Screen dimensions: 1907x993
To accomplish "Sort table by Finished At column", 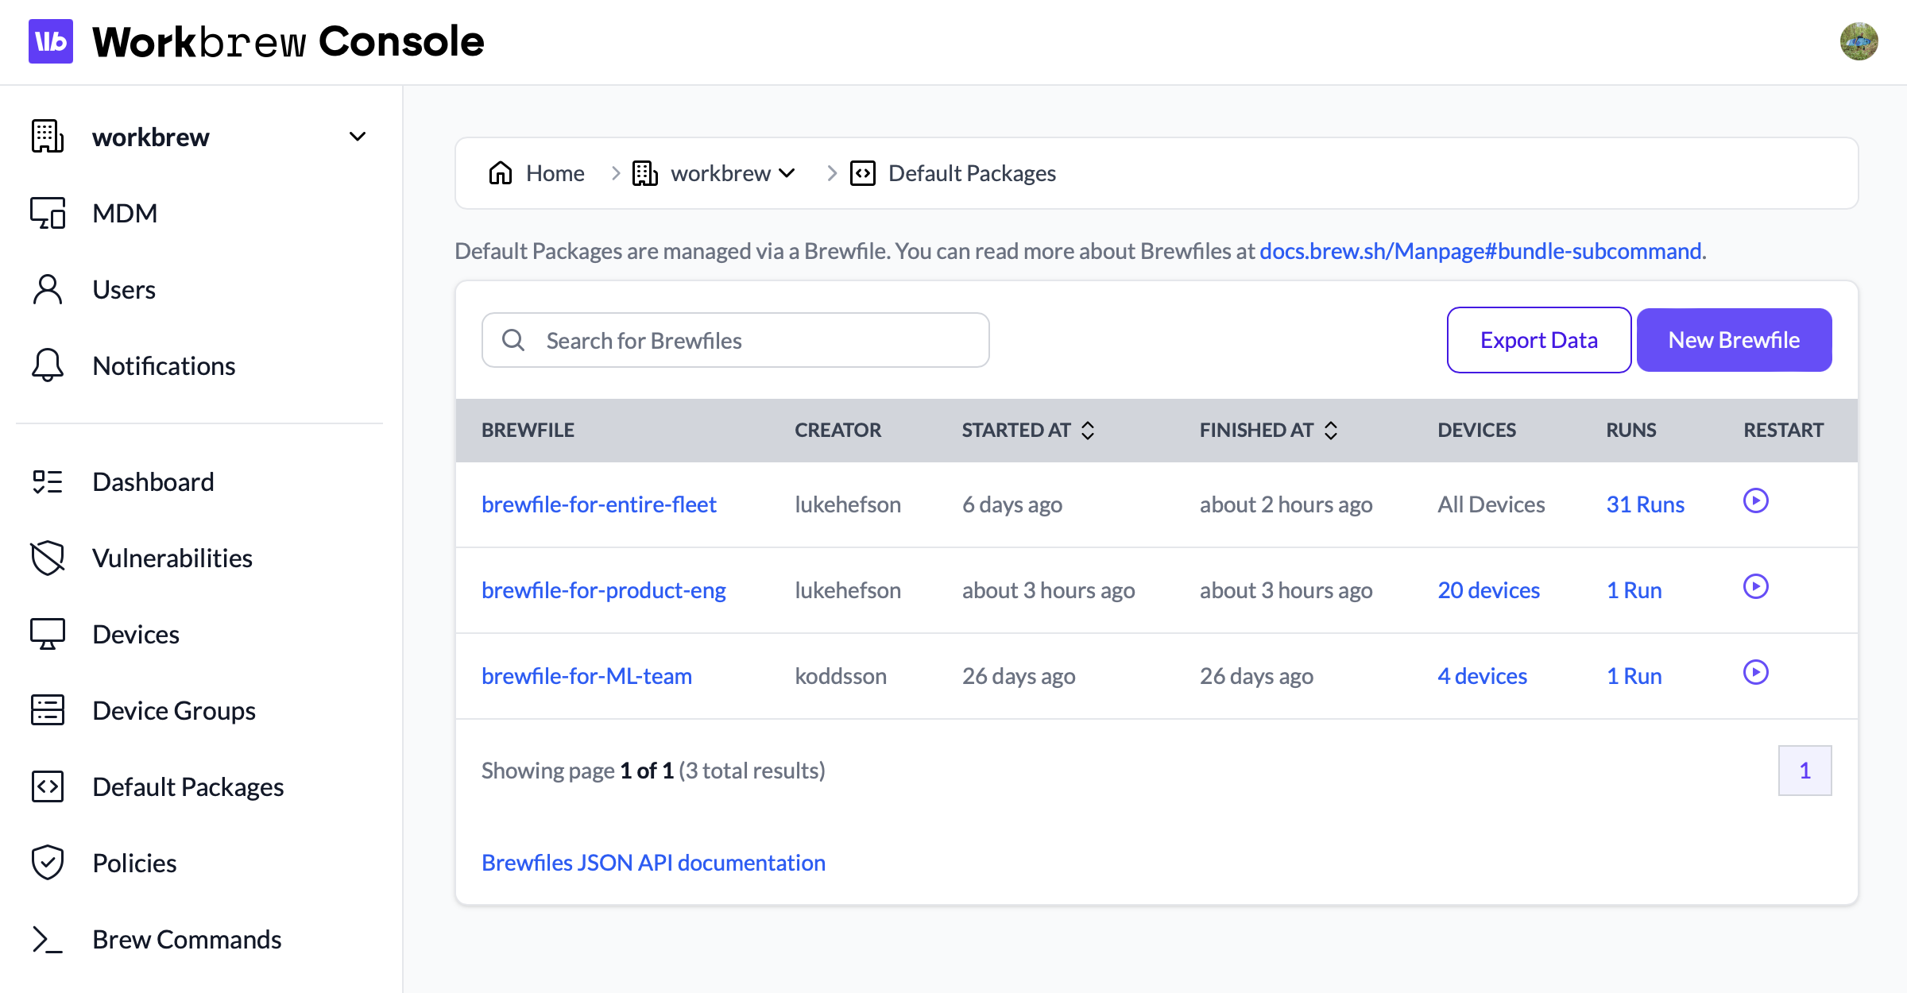I will pos(1331,431).
